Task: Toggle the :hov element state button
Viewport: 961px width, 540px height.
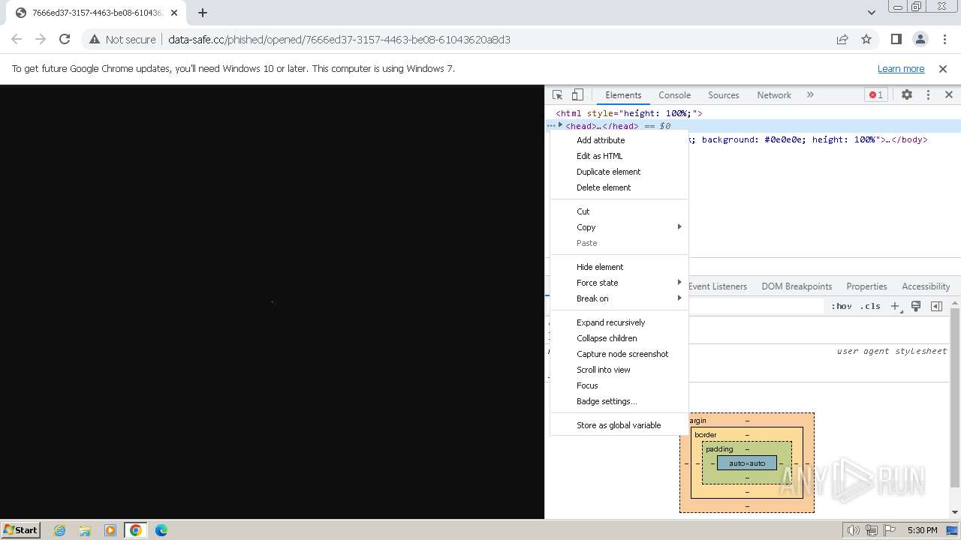Action: point(842,306)
